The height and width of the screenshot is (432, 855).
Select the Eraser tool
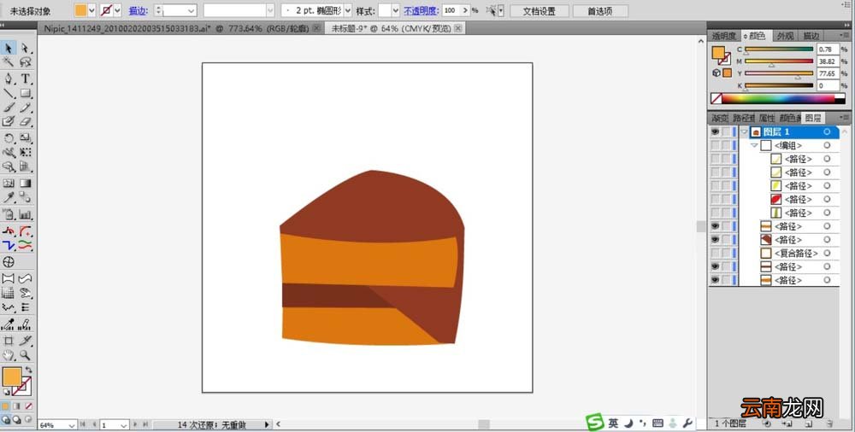(x=25, y=121)
